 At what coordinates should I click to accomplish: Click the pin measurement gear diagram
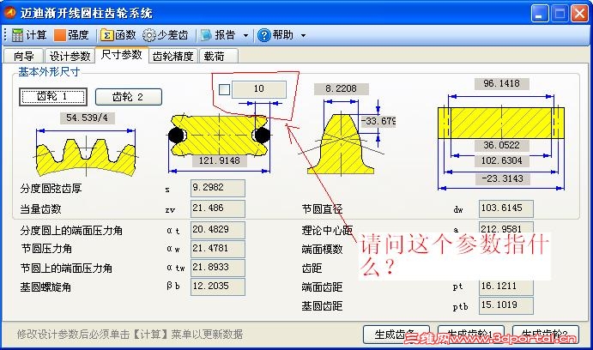pyautogui.click(x=220, y=136)
